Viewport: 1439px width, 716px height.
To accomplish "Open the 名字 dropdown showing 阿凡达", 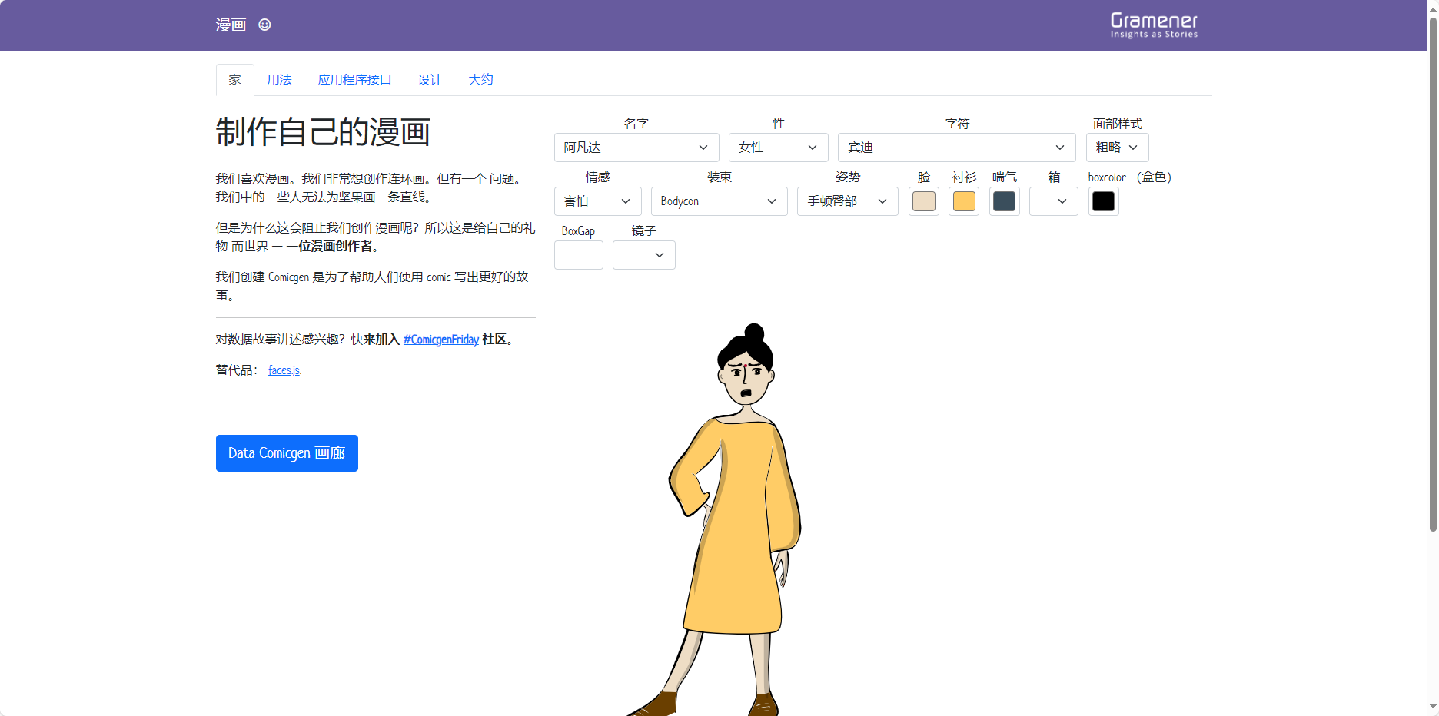I will 636,148.
